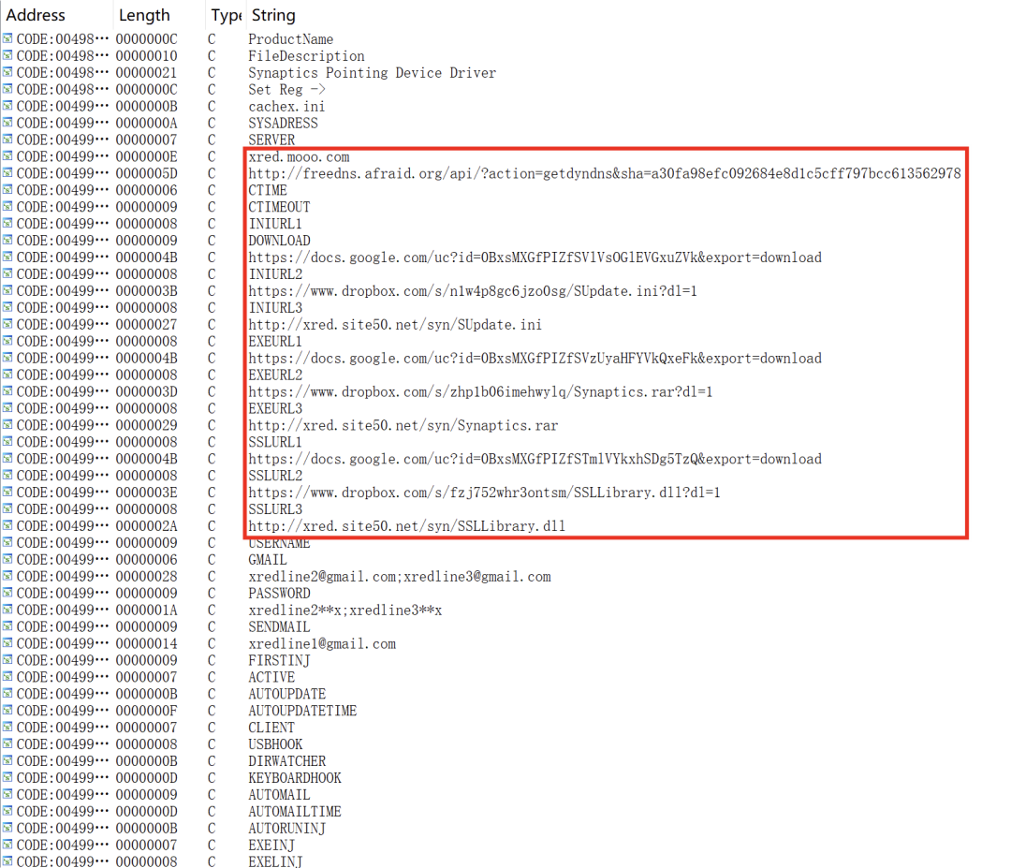Click the row icon beside EXEURL3
The image size is (1011, 868).
click(7, 408)
